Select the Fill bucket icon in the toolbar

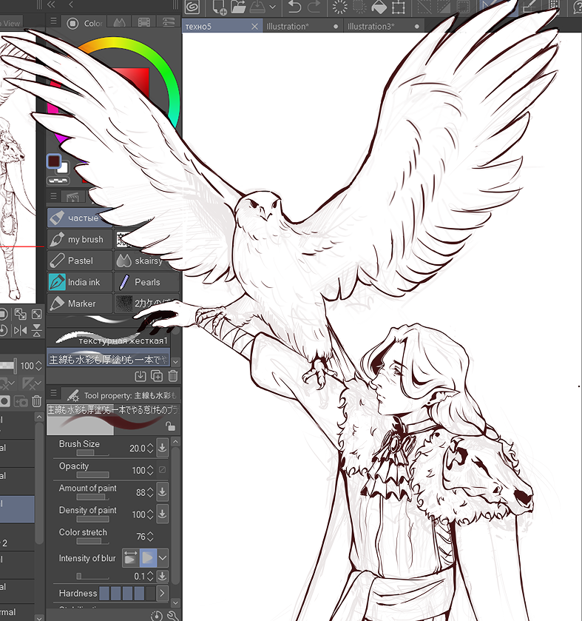(379, 7)
